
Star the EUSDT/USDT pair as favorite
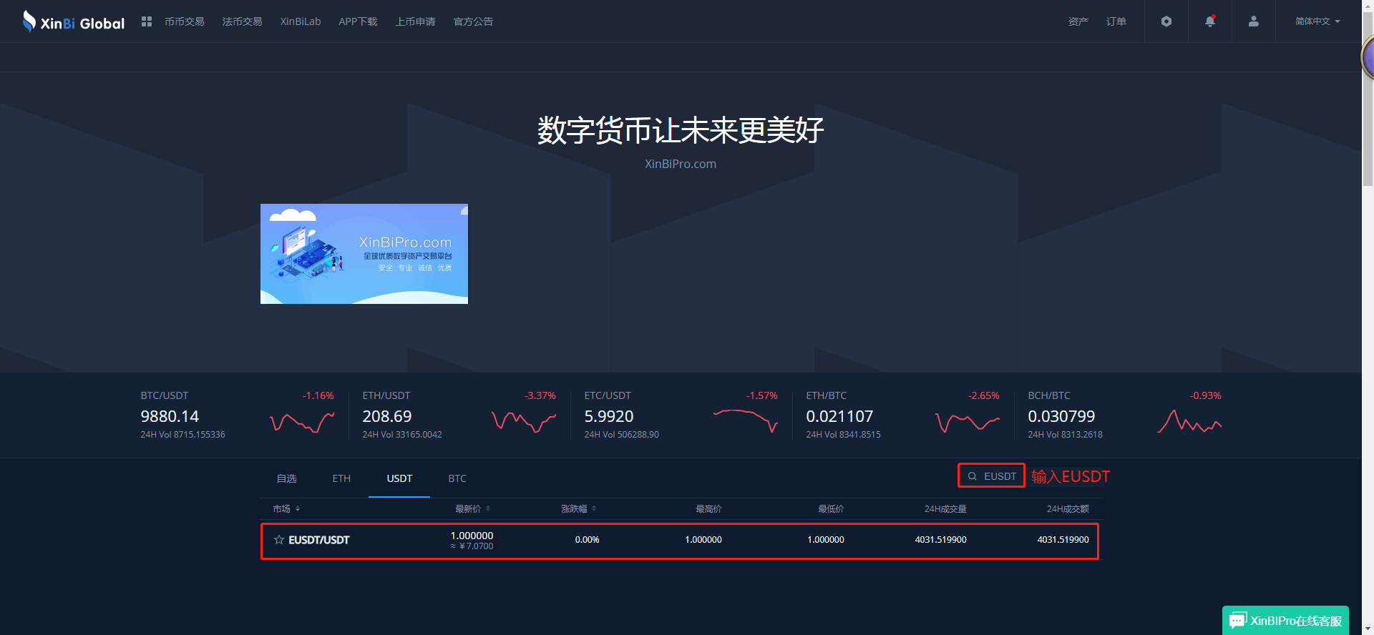(279, 540)
